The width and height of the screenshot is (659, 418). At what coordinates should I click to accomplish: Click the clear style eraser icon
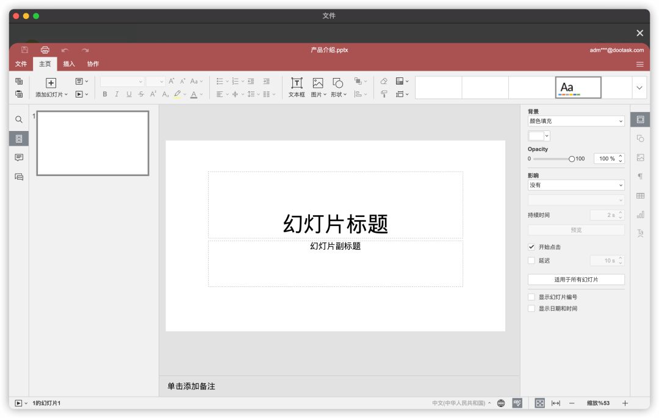[384, 82]
